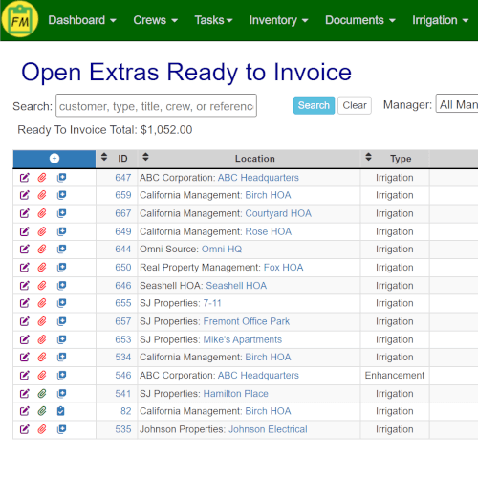Viewport: 478px width, 478px height.
Task: Open the Tasks menu
Action: click(213, 20)
